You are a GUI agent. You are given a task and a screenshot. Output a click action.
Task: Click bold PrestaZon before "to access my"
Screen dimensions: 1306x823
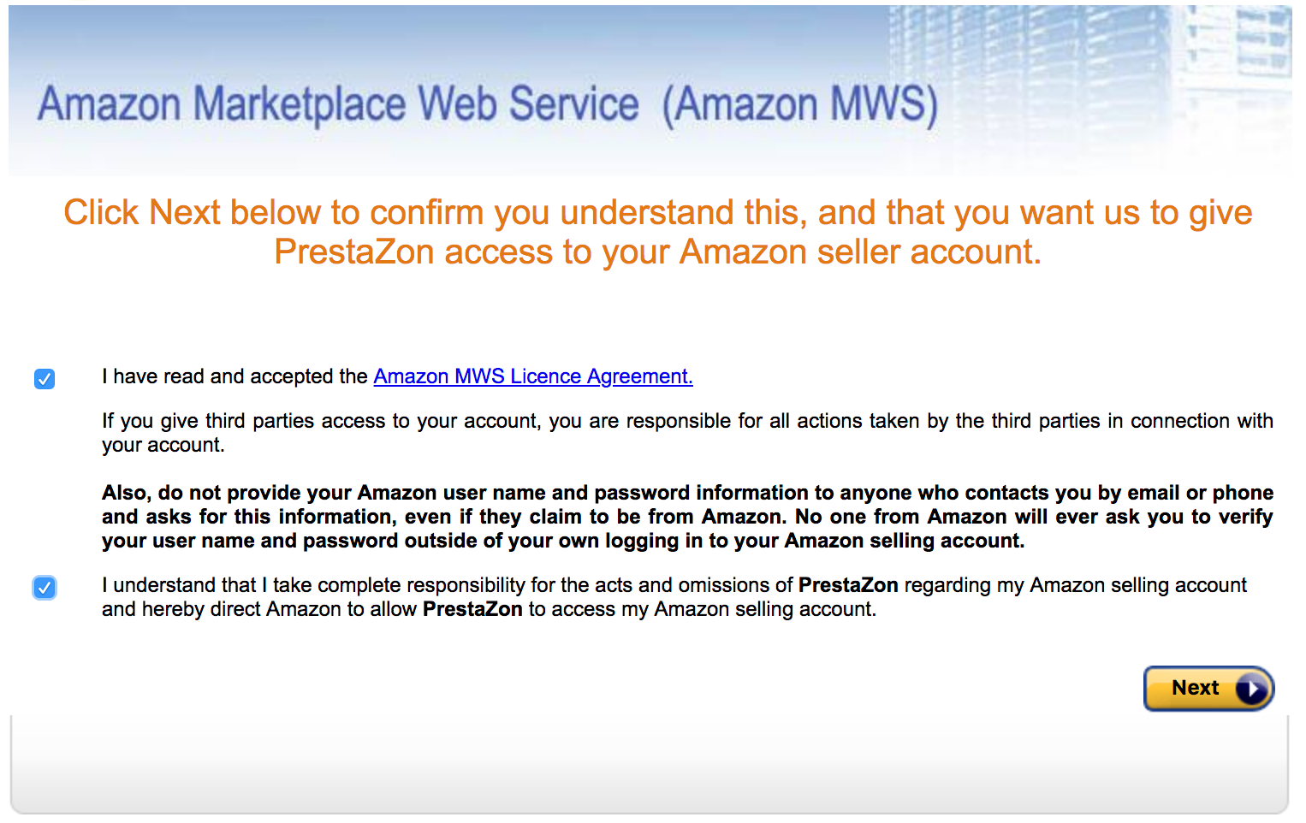[472, 609]
